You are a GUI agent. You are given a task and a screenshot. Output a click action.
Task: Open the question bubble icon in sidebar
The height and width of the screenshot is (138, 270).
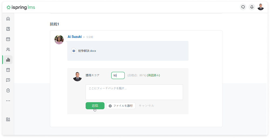8,80
